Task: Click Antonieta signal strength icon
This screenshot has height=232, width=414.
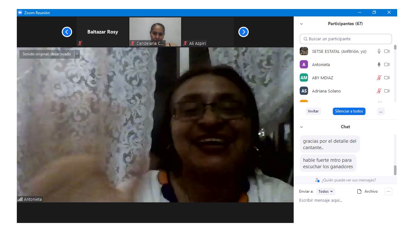Action: pos(20,199)
